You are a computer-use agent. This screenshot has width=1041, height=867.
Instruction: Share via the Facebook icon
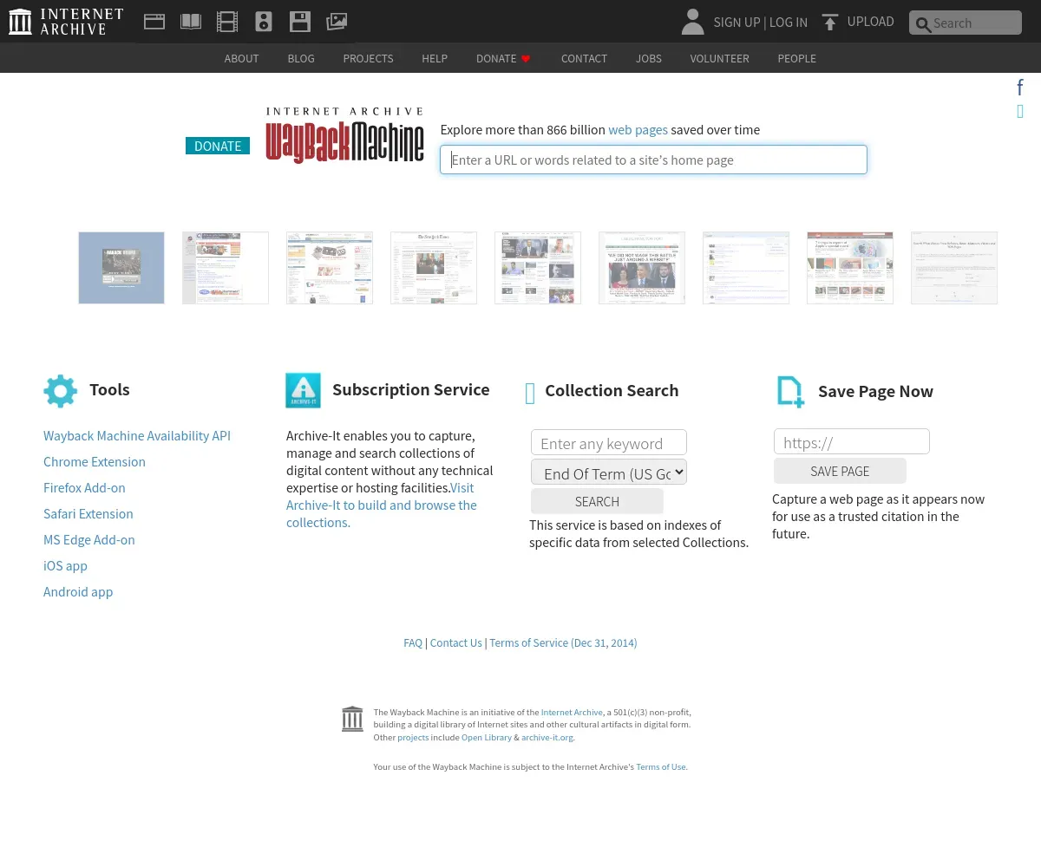pos(1020,87)
